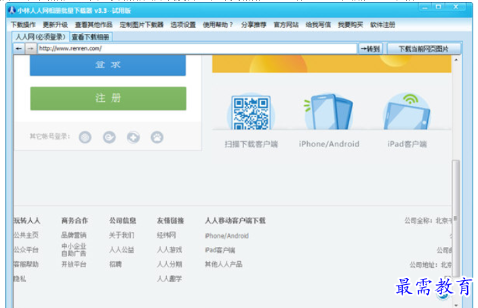
Task: Open the 定制图片下载器 menu
Action: (142, 24)
